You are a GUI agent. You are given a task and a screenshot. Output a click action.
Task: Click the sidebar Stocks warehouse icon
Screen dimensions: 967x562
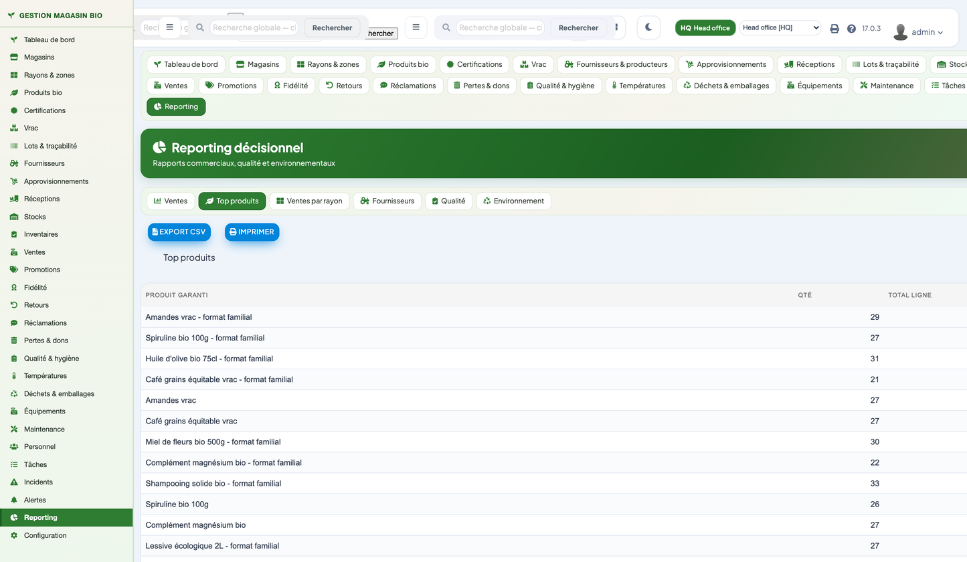[13, 217]
